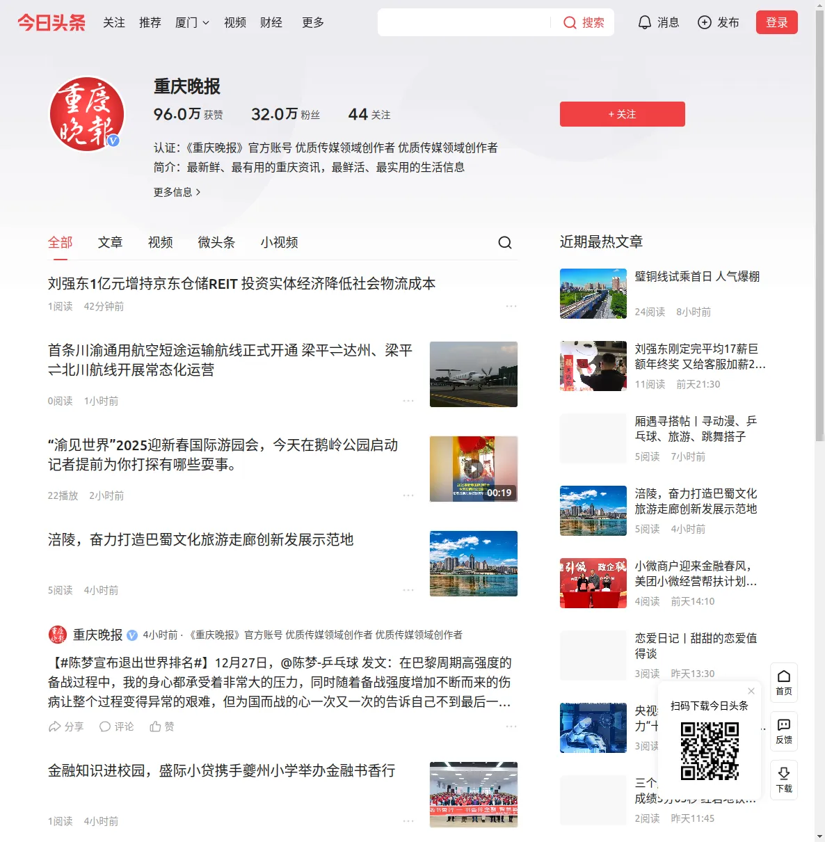Open the airplane thumbnail of 川渝航线 article
The height and width of the screenshot is (842, 825).
coord(474,374)
